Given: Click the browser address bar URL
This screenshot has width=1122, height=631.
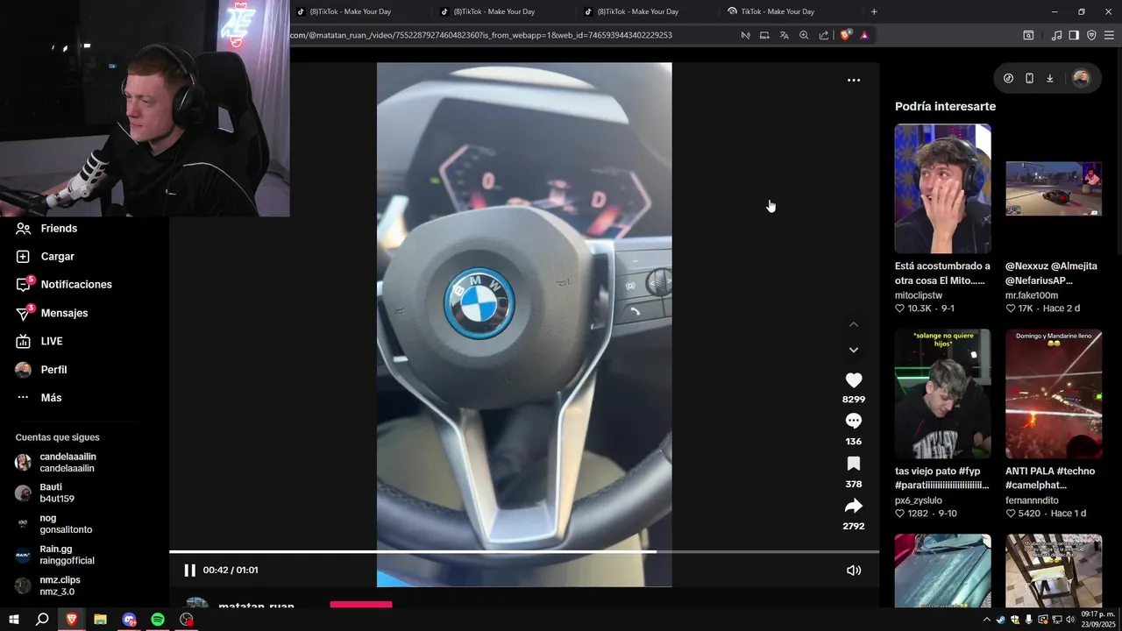Looking at the screenshot, I should coord(481,35).
